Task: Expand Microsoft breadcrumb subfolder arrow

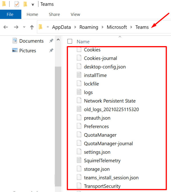Action: (x=131, y=27)
